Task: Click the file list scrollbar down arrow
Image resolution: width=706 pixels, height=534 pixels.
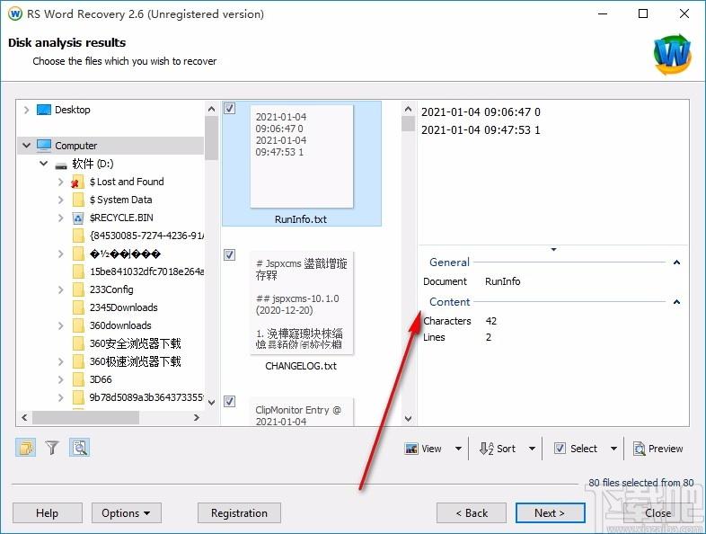Action: [408, 418]
